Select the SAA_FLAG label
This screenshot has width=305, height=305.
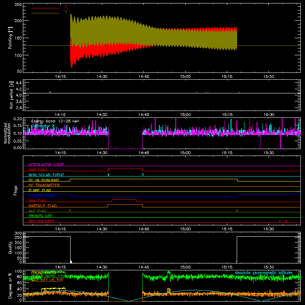(37, 201)
